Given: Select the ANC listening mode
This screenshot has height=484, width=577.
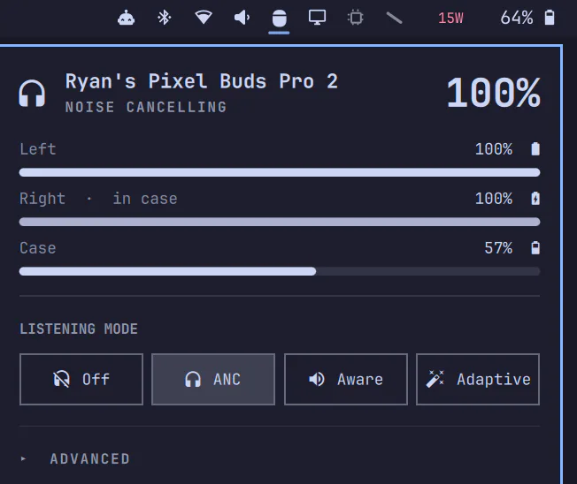Looking at the screenshot, I should click(213, 380).
